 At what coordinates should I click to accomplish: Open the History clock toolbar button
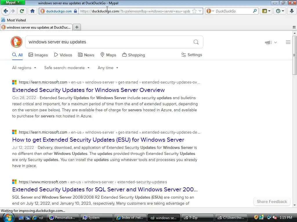click(x=280, y=11)
